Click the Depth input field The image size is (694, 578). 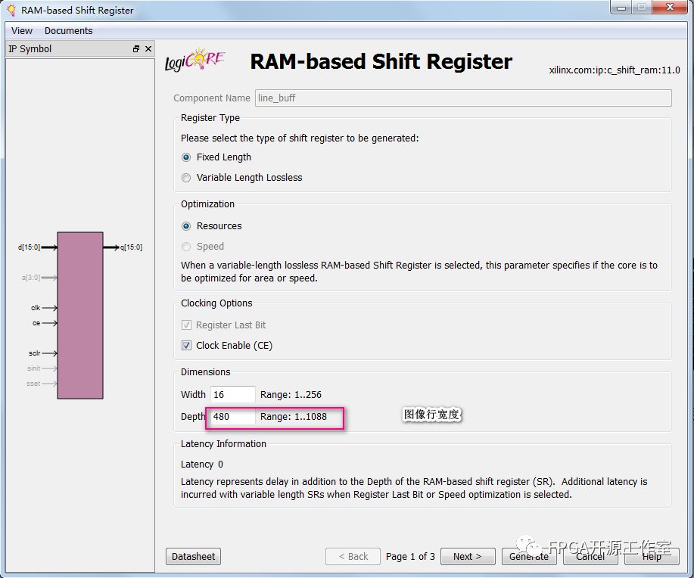(232, 417)
